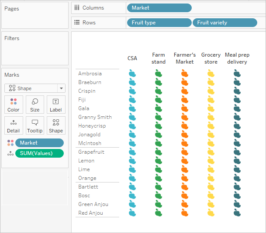Select the Grocery store apple for McIntosh
The height and width of the screenshot is (233, 266).
coord(211,143)
